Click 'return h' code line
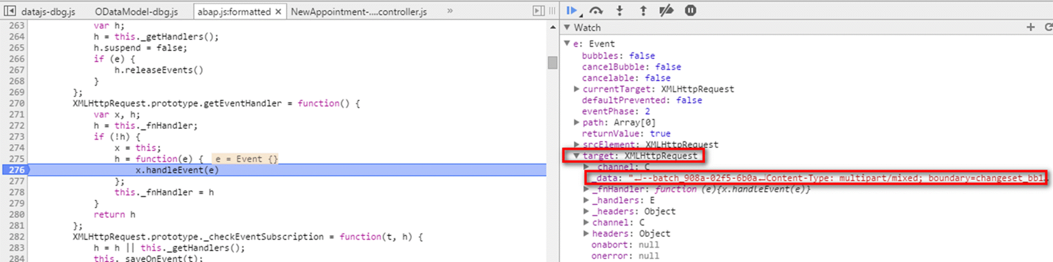Image resolution: width=1053 pixels, height=262 pixels. click(x=114, y=214)
